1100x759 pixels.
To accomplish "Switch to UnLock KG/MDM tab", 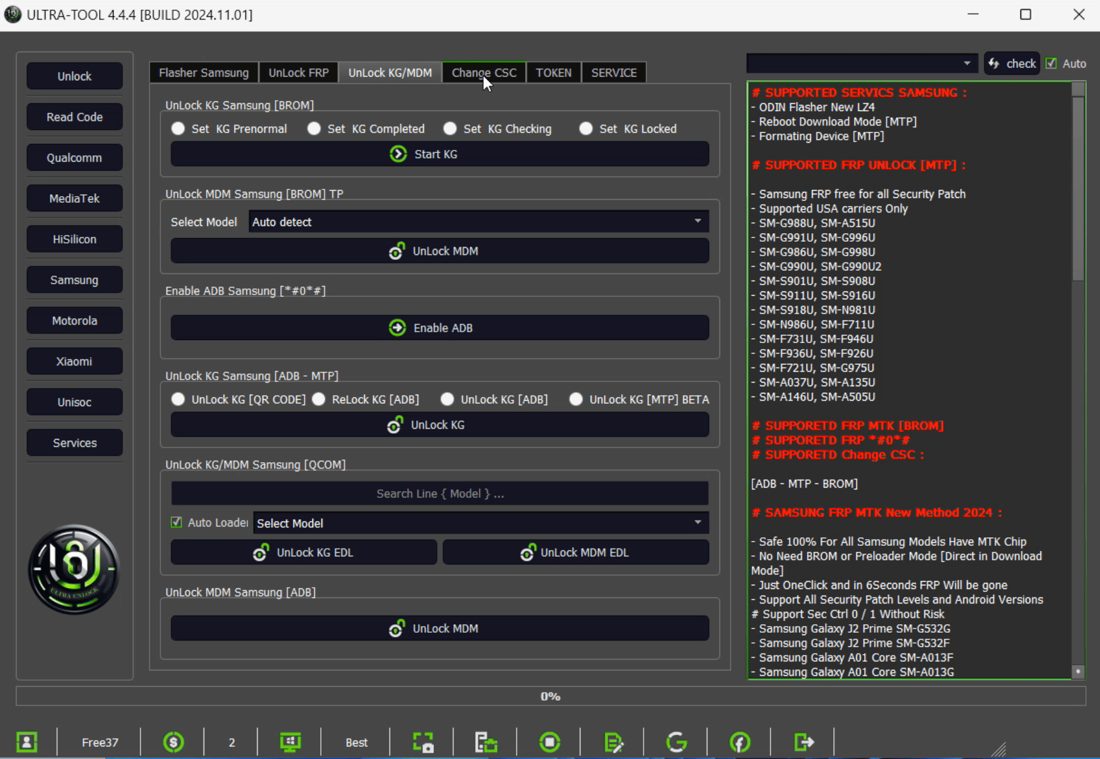I will [x=390, y=72].
